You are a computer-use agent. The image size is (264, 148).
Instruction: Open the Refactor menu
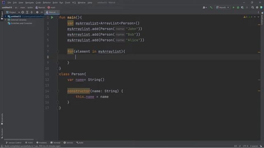coord(47,2)
